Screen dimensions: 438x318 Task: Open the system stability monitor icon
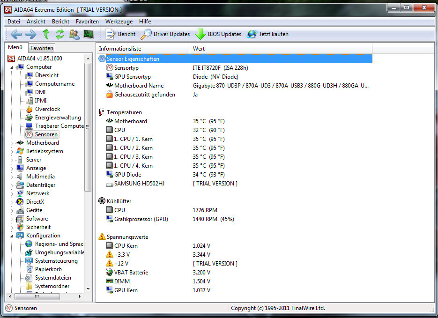[89, 34]
